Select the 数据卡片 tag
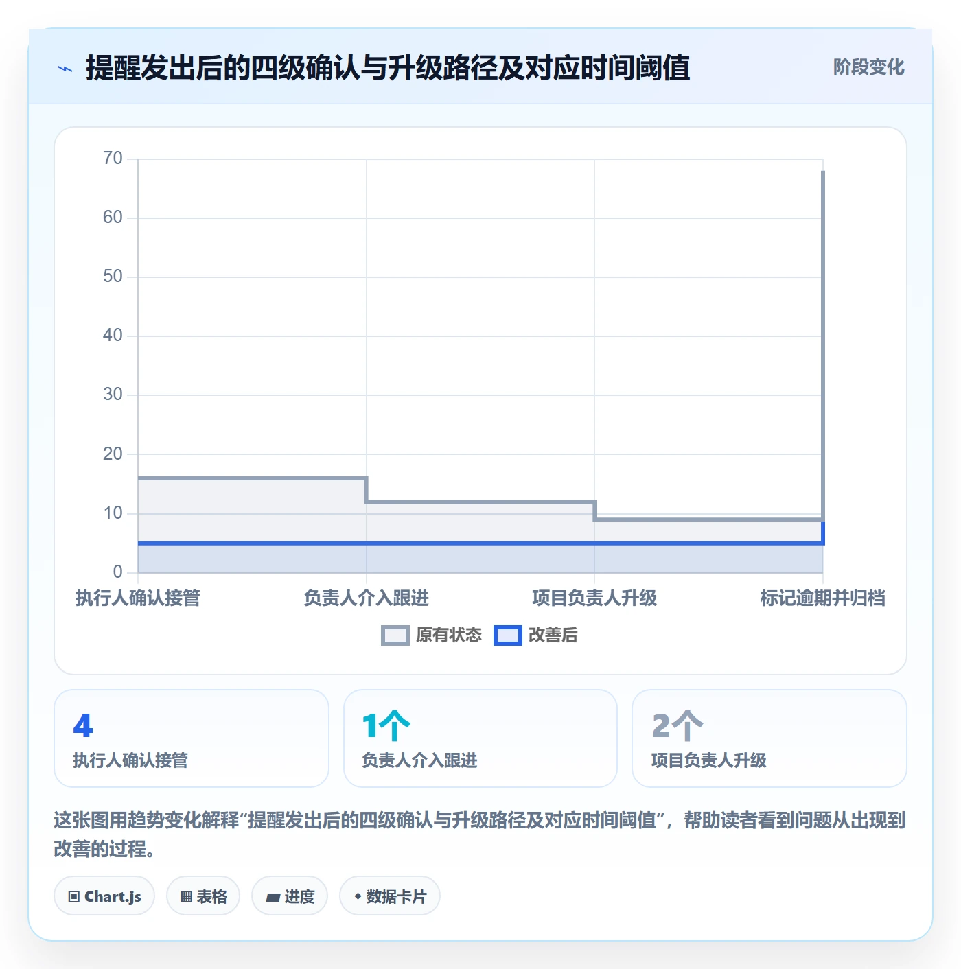 click(390, 896)
